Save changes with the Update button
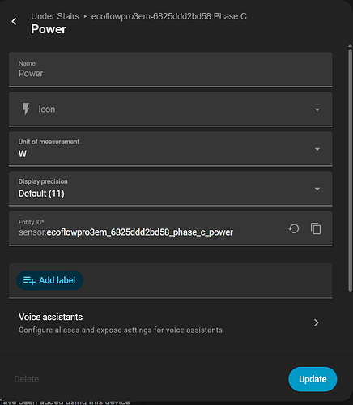 313,379
